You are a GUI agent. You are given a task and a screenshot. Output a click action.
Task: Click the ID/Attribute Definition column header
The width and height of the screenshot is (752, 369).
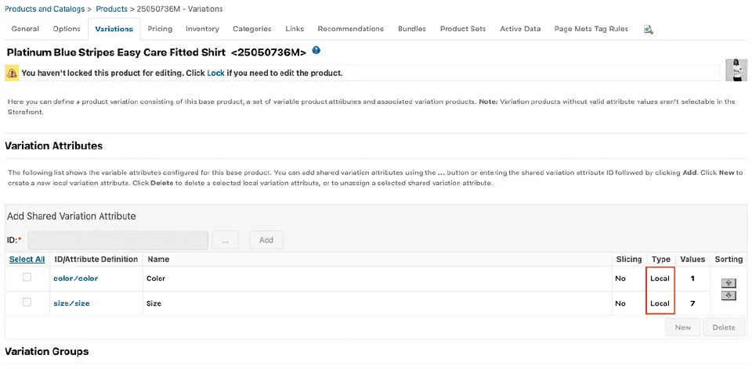96,259
